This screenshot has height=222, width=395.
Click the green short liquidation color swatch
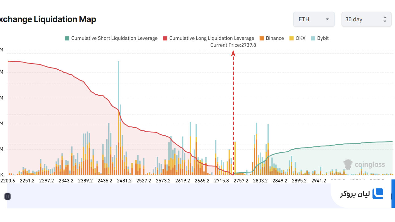[x=67, y=38]
